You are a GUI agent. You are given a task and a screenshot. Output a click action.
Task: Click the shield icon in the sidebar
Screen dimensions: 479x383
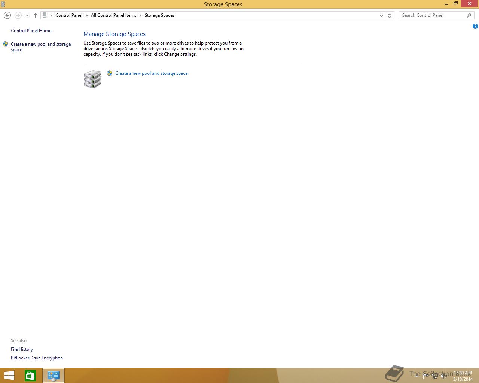click(x=5, y=44)
